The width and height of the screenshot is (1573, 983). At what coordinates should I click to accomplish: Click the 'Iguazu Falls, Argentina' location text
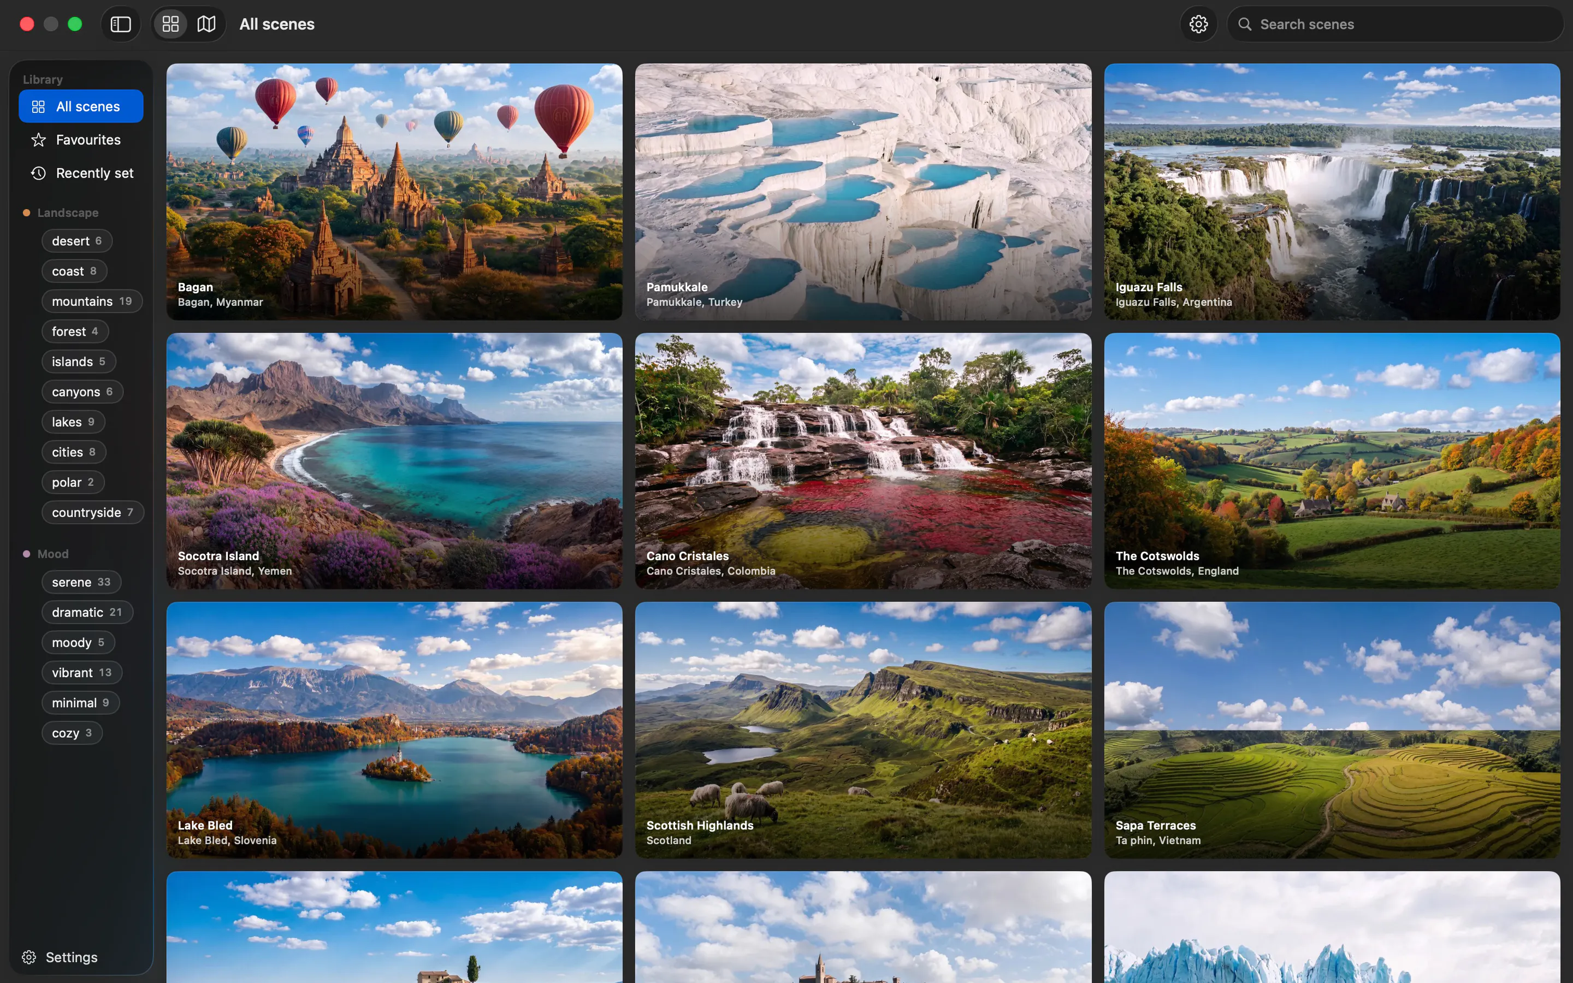pos(1173,303)
